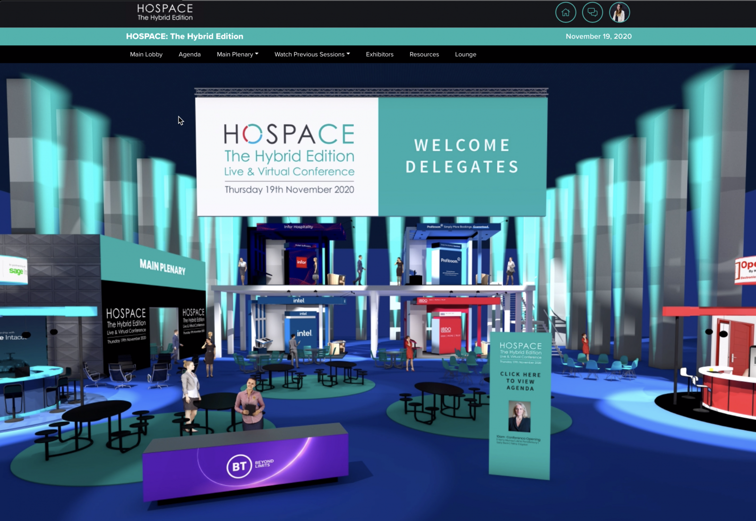This screenshot has height=521, width=756.
Task: Click the HOSPACE logo in the header
Action: click(x=165, y=12)
